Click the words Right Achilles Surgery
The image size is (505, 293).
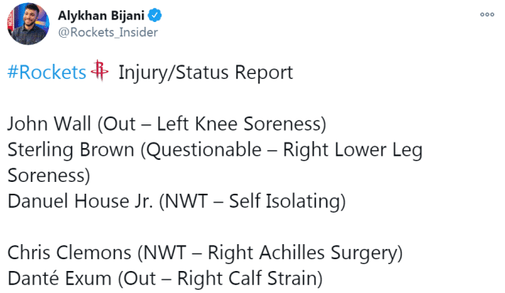[302, 253]
